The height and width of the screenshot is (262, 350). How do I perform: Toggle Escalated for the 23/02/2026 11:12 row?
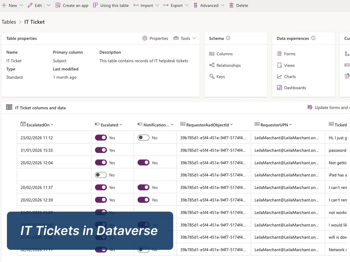pos(101,138)
